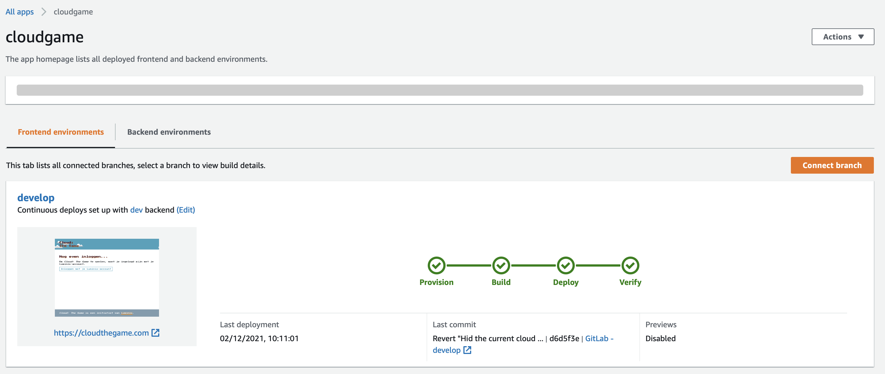
Task: Click the Verify step checkmark icon
Action: [630, 265]
